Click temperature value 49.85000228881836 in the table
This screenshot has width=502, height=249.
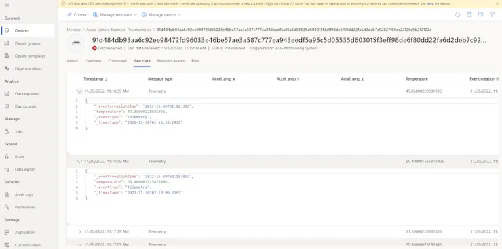pos(423,91)
